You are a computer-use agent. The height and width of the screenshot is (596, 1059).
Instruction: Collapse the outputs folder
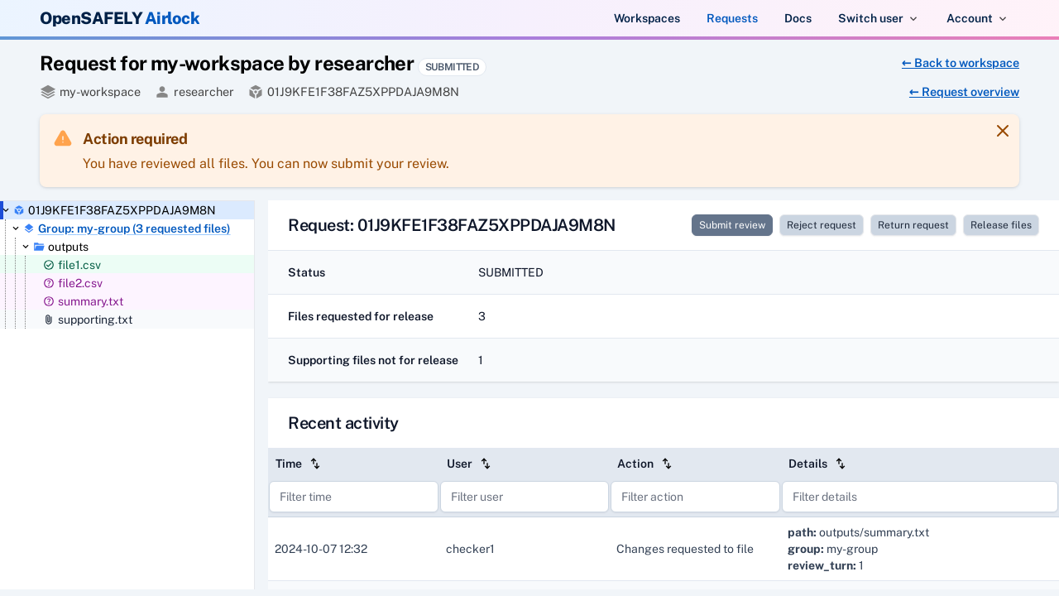(x=26, y=247)
